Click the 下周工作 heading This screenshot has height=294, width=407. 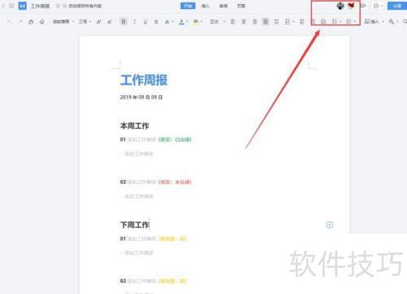coord(134,225)
